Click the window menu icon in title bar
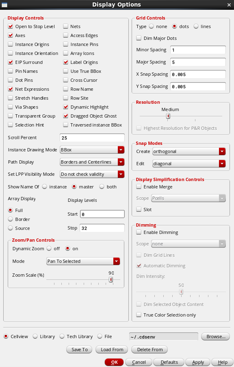The image size is (234, 367). pos(4,5)
